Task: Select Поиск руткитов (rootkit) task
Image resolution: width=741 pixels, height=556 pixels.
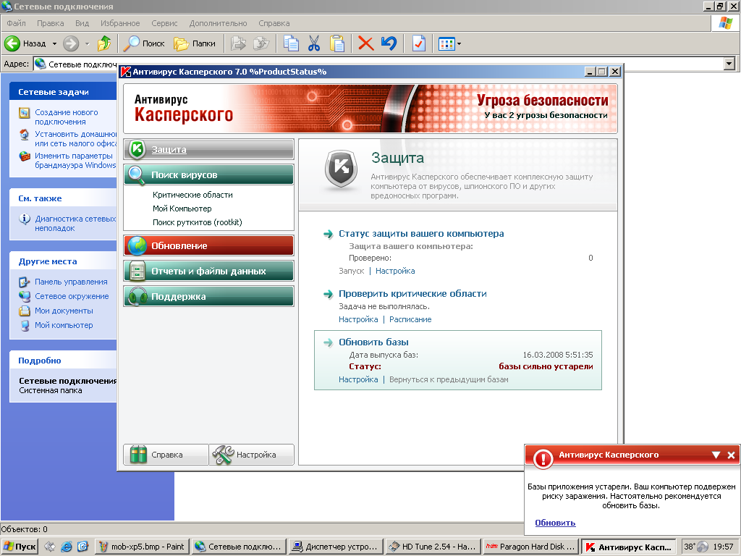Action: [x=197, y=222]
